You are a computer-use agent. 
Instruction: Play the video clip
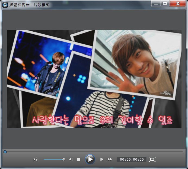point(90,159)
